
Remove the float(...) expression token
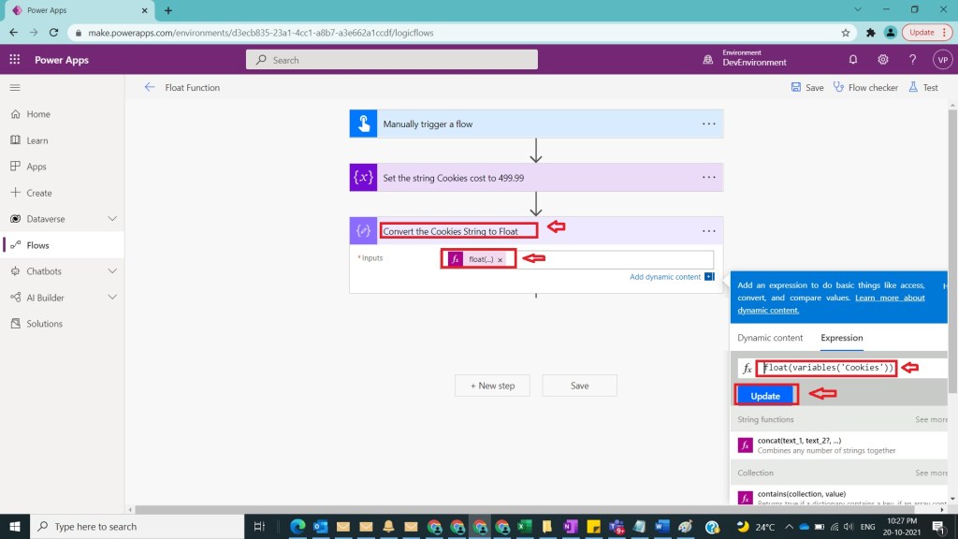[501, 259]
